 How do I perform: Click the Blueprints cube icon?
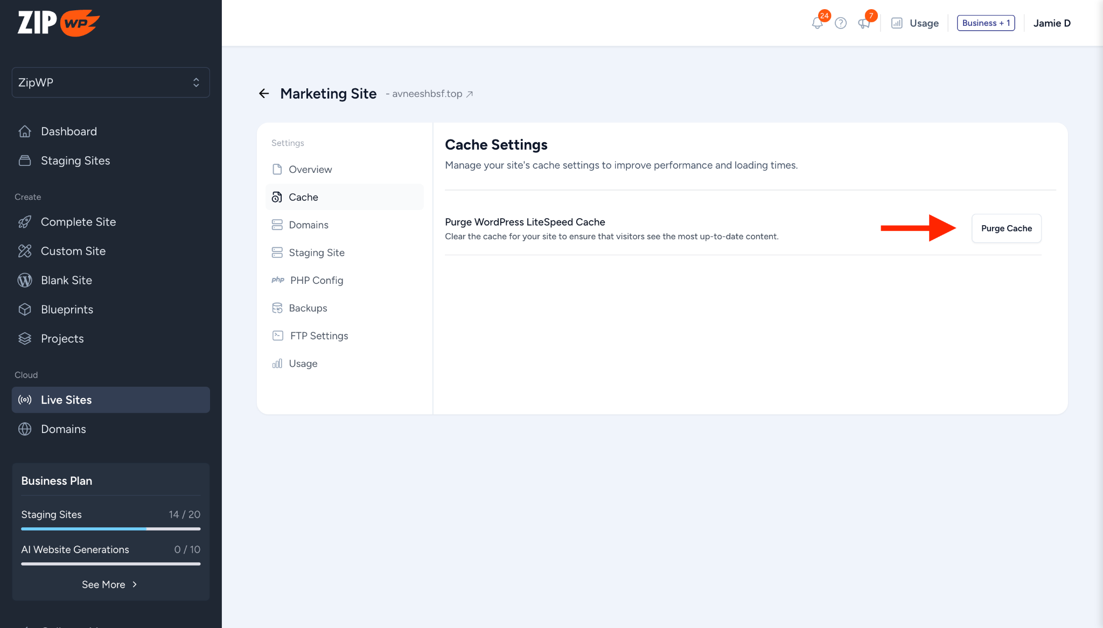pos(25,310)
